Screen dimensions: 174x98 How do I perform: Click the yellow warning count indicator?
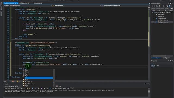(x=18, y=81)
